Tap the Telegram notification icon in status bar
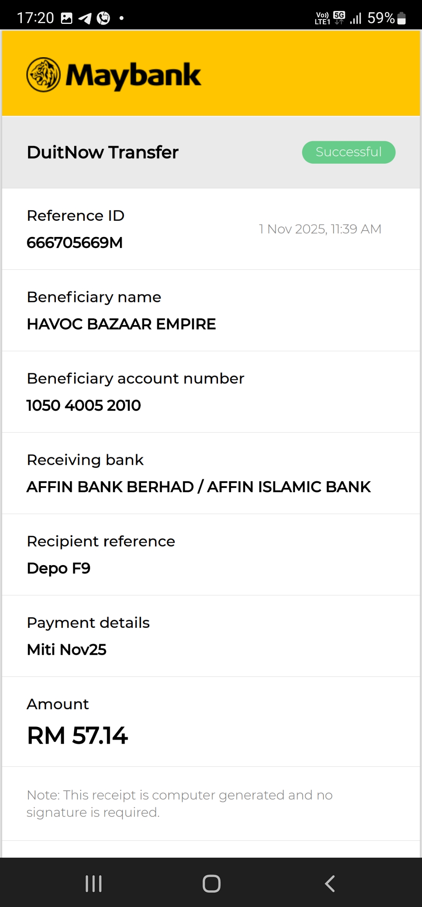422x907 pixels. click(x=85, y=18)
